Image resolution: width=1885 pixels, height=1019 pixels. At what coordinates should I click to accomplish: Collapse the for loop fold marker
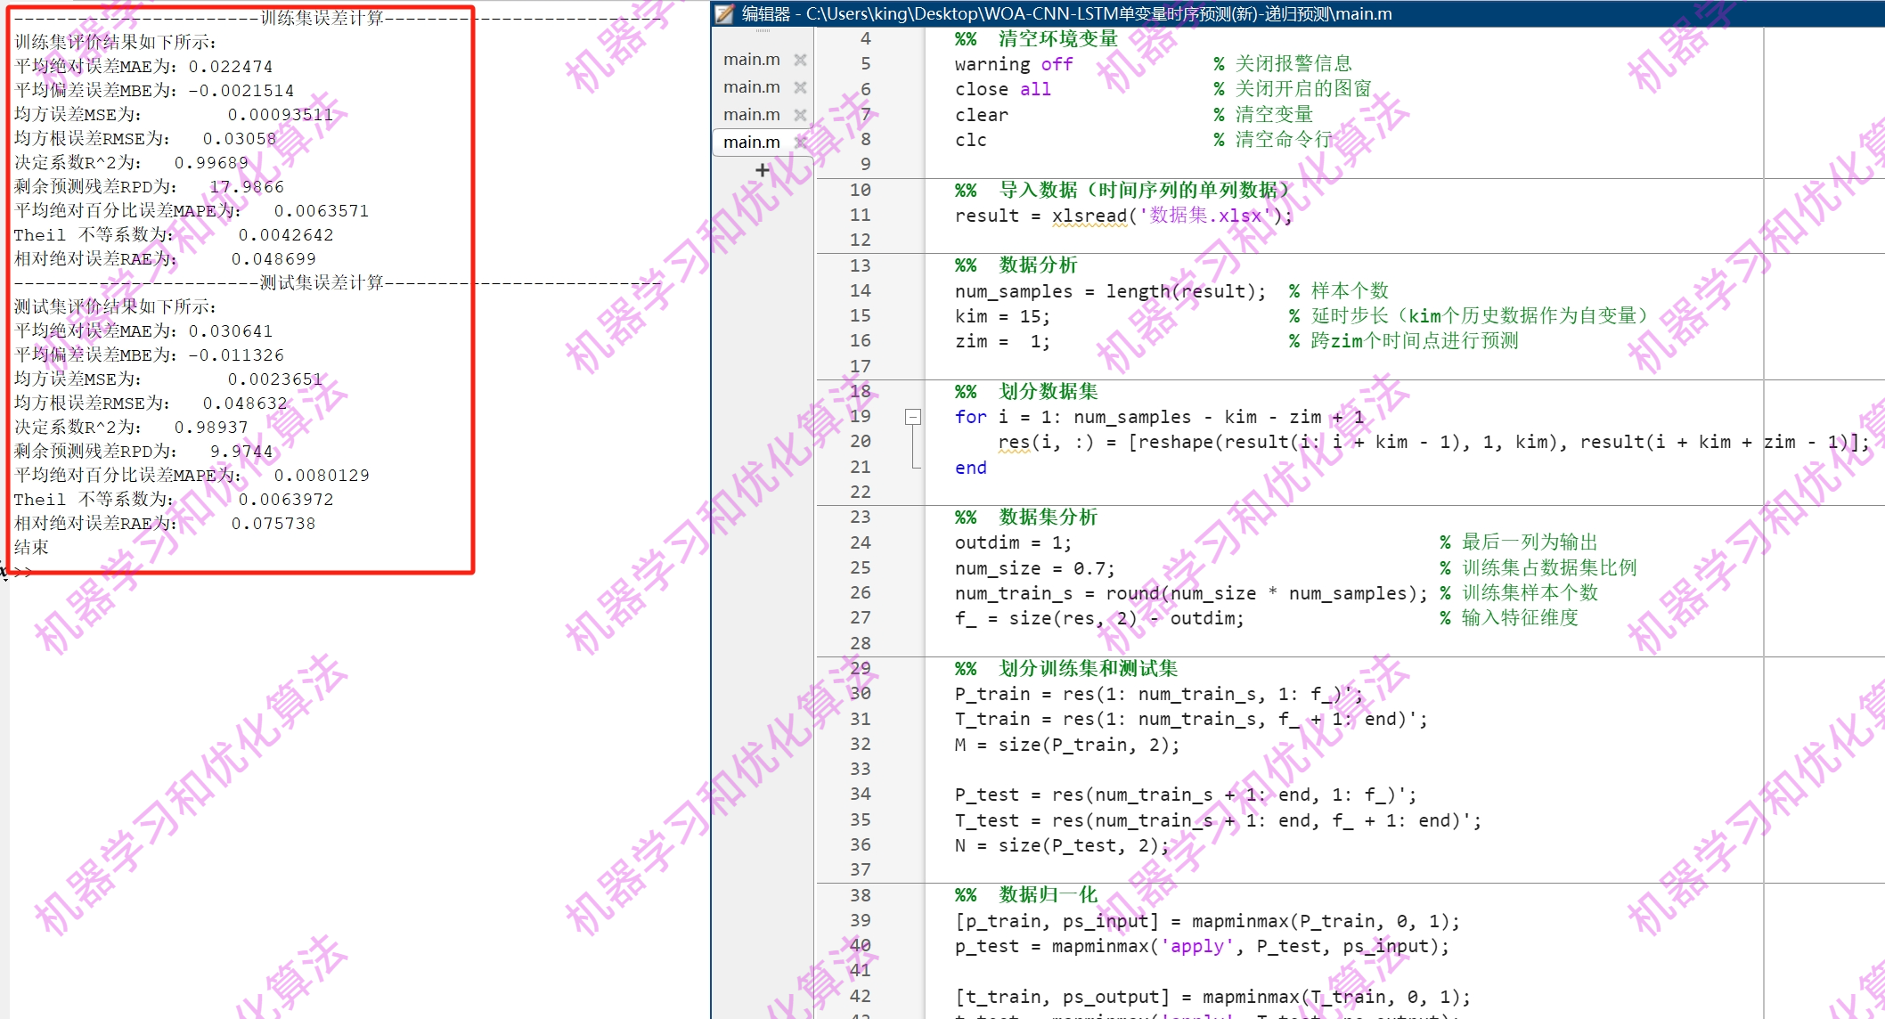(912, 417)
